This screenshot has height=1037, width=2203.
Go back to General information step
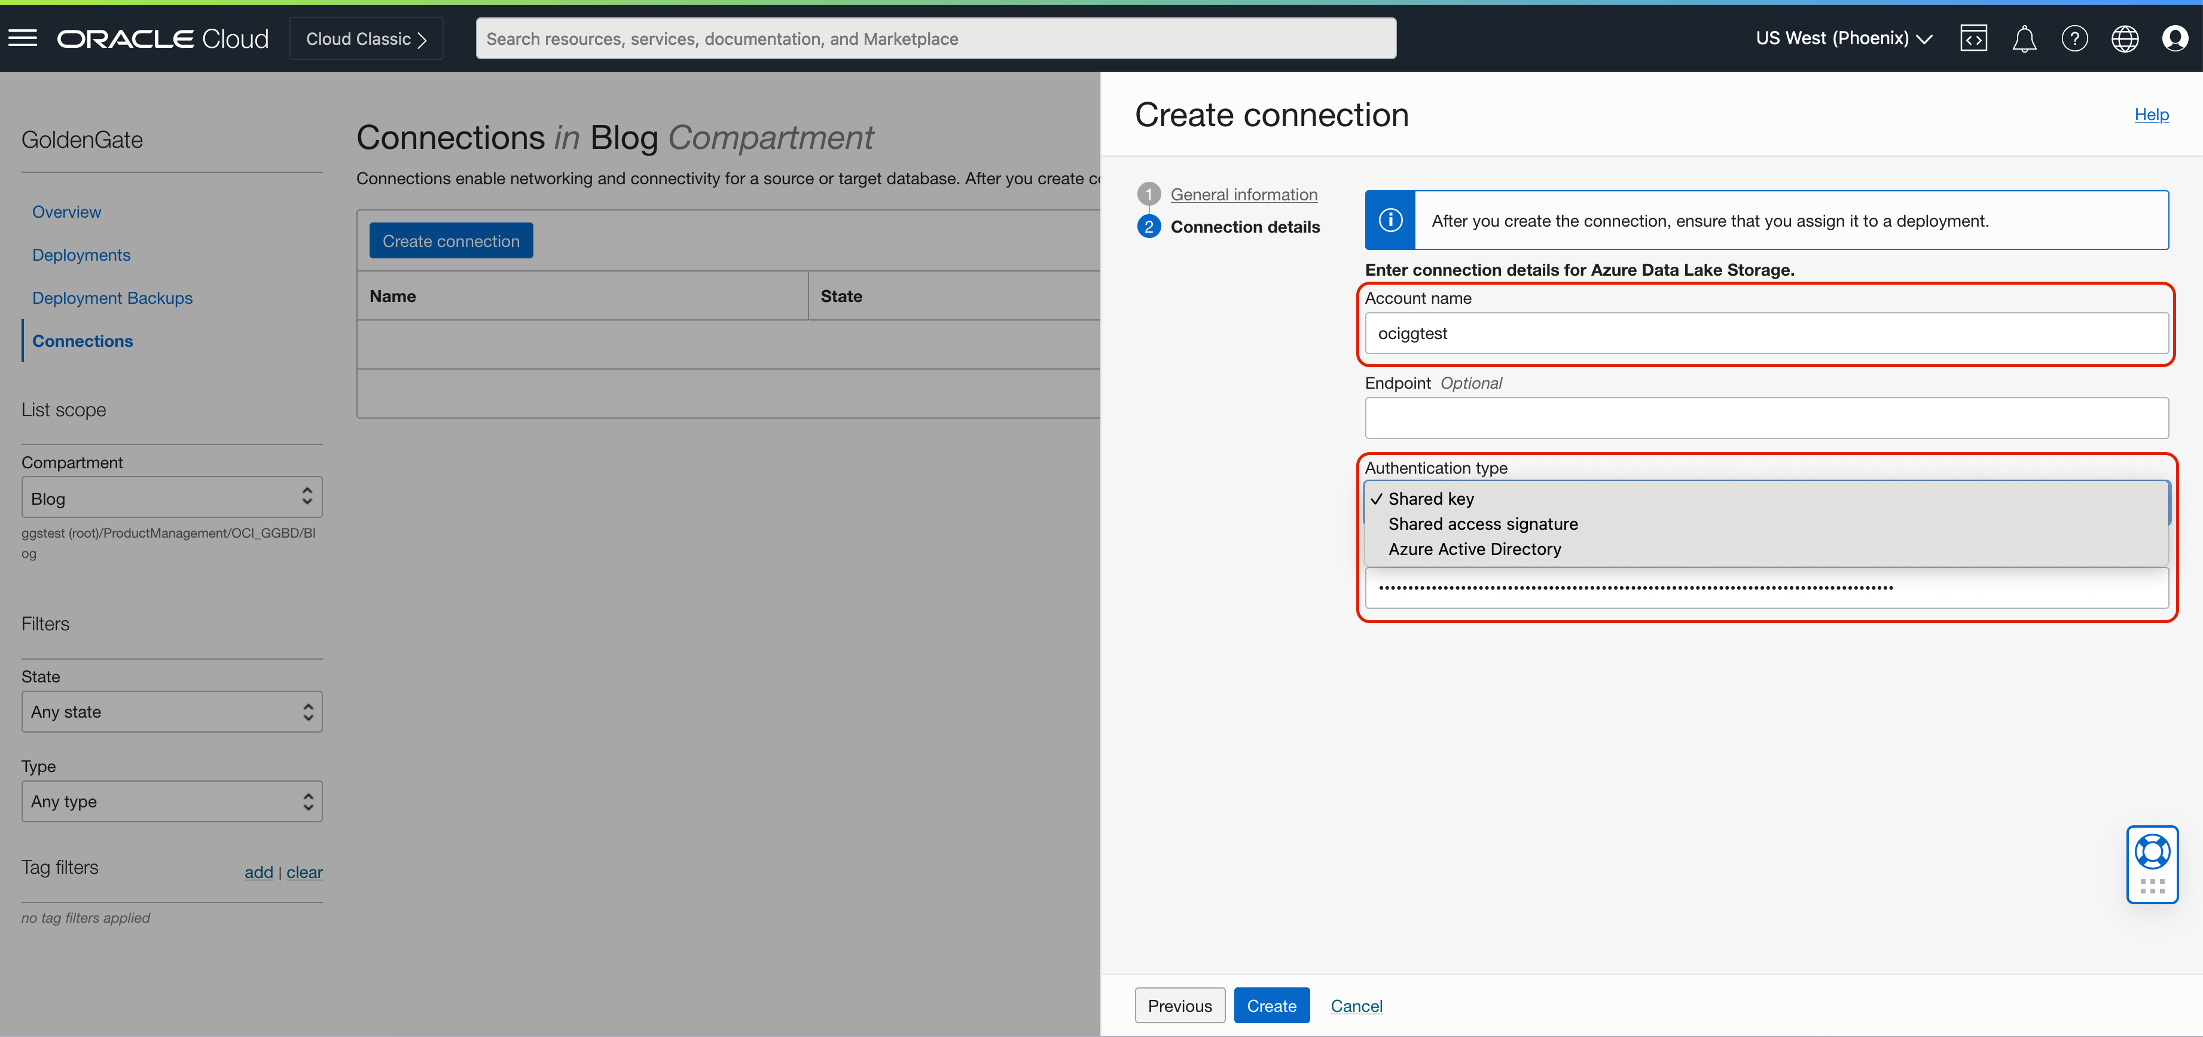[x=1243, y=194]
